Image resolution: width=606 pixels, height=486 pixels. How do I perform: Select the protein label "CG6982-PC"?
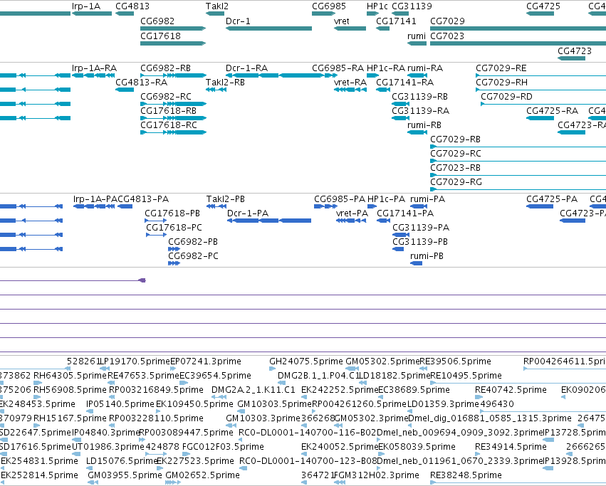coord(193,255)
